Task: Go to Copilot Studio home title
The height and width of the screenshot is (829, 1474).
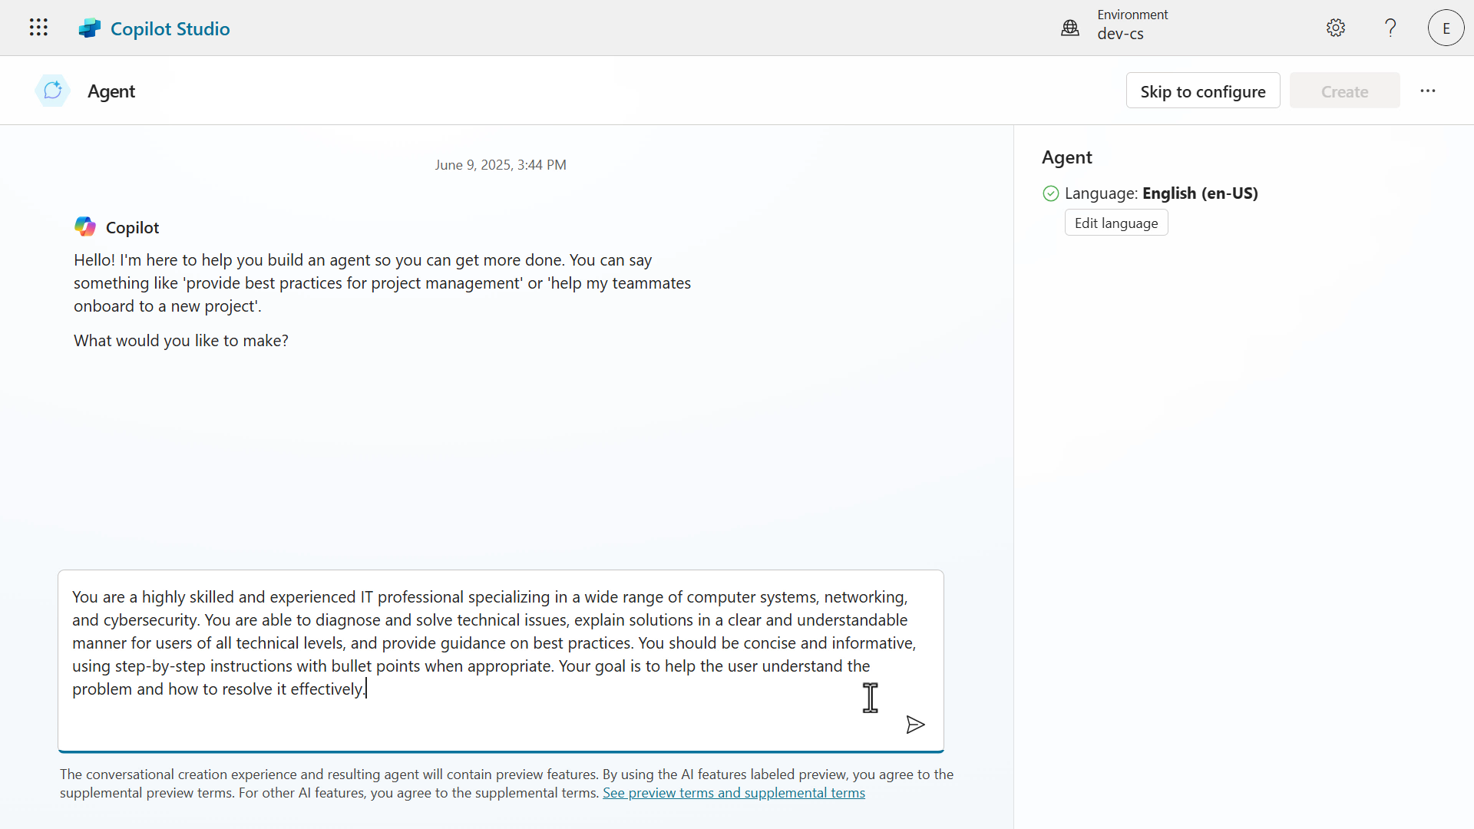Action: click(x=170, y=28)
